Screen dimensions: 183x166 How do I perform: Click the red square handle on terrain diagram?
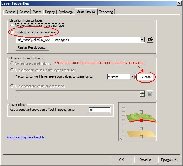point(141,120)
